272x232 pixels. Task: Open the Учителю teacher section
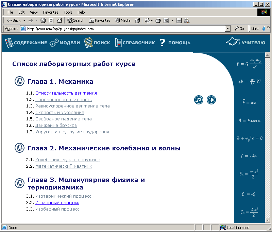click(x=245, y=42)
